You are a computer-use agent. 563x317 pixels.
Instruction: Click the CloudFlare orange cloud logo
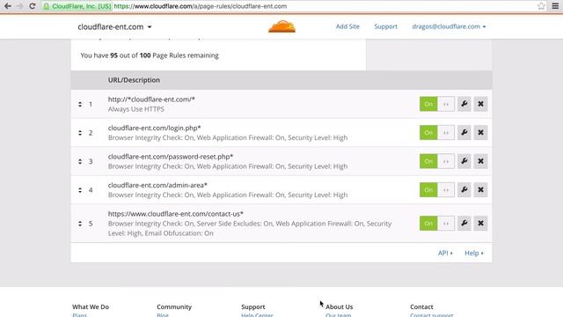(x=281, y=26)
